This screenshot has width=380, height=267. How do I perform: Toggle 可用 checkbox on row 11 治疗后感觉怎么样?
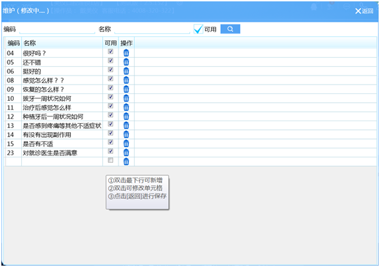110,106
